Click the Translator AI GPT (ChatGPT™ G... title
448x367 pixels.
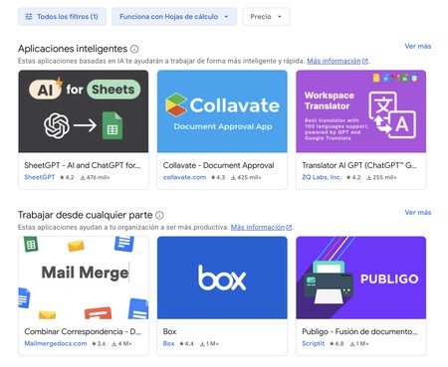tap(359, 165)
